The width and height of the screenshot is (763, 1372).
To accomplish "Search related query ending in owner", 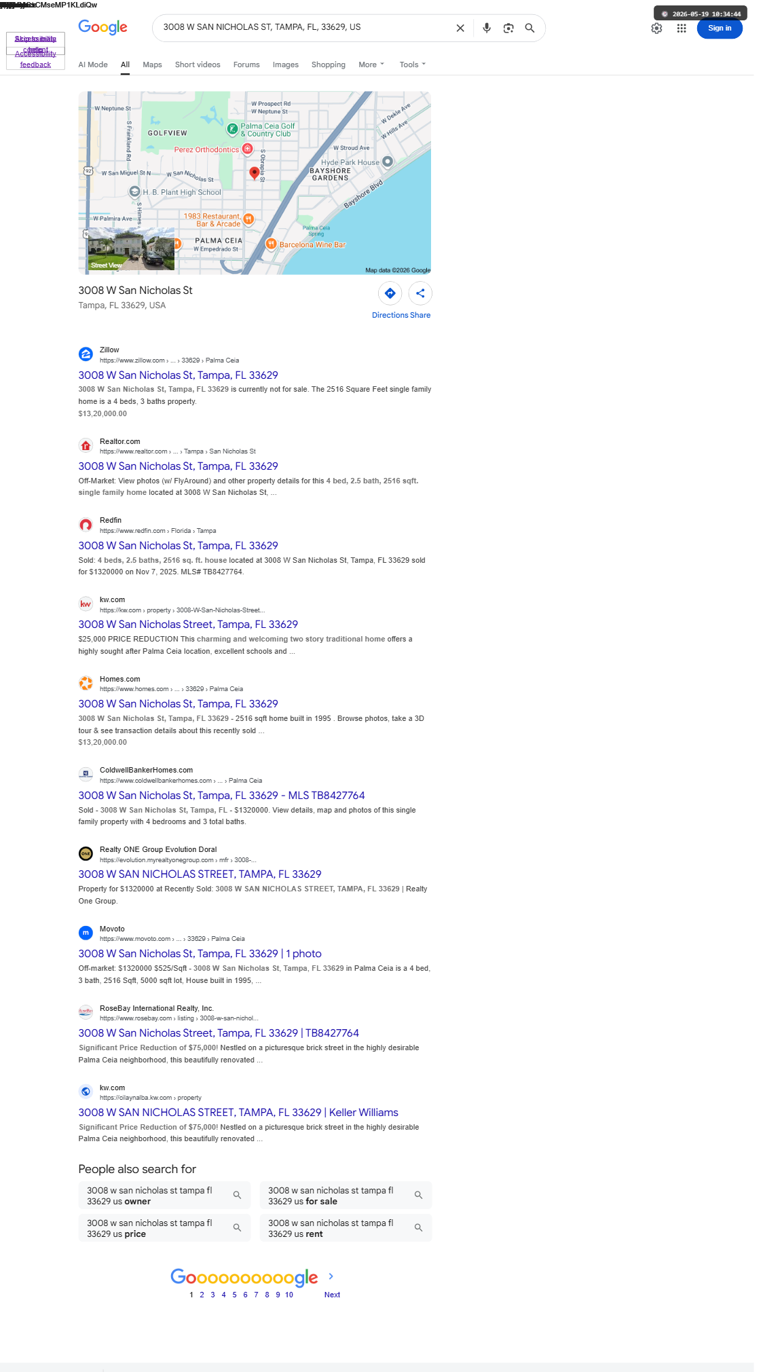I will (164, 1195).
